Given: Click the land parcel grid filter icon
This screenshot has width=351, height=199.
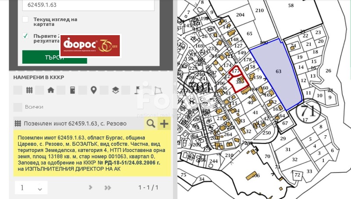Looking at the screenshot, I should (29, 90).
